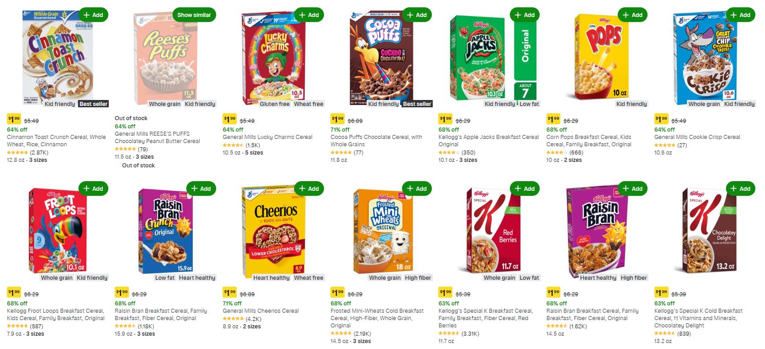
Task: Add Lucky Charms cereal to cart
Action: (x=309, y=15)
